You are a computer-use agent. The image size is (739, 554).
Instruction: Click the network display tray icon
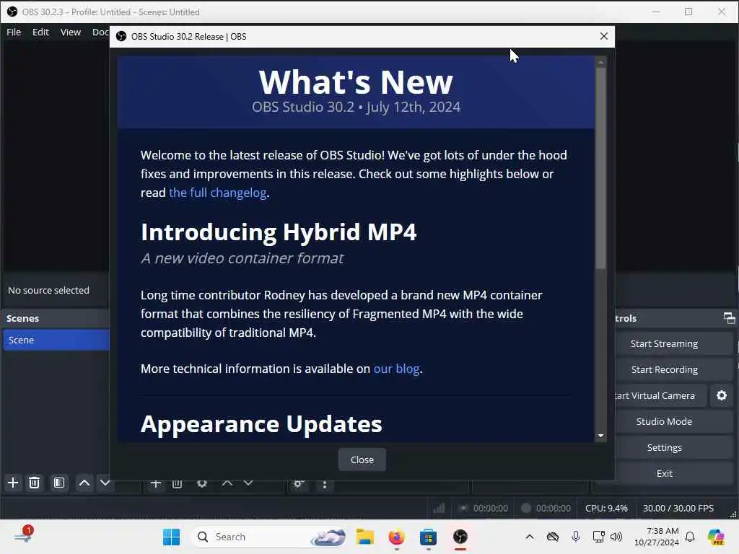point(598,537)
